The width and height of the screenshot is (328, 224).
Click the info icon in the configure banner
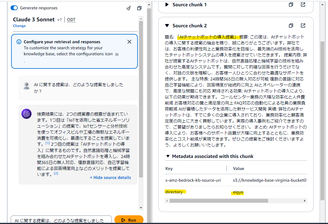[19, 42]
